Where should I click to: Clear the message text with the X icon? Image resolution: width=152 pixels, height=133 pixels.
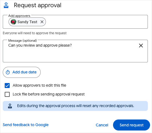pos(141,46)
